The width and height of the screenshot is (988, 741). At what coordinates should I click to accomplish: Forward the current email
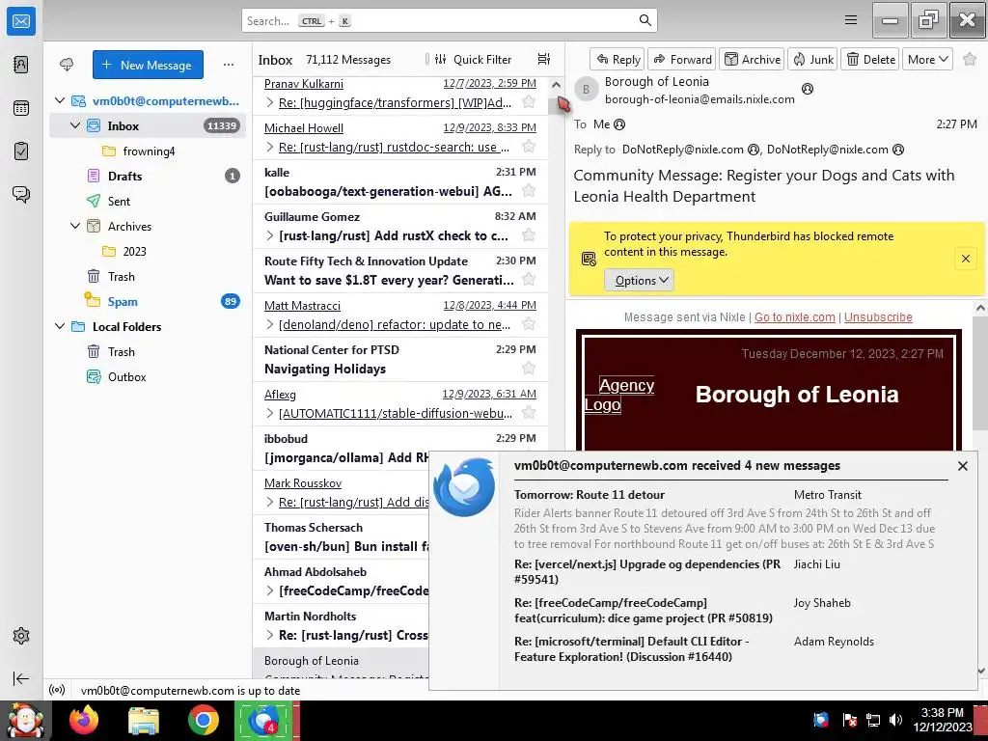pyautogui.click(x=682, y=59)
